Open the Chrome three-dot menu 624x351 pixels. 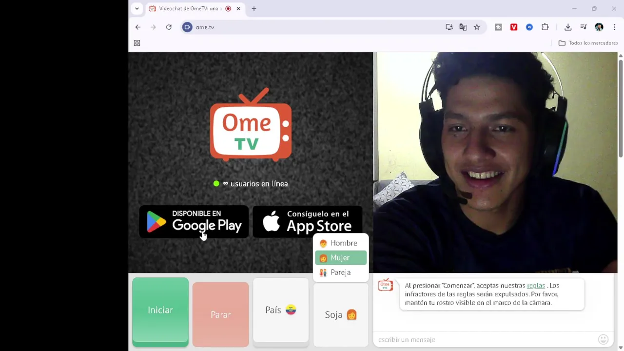tap(614, 27)
